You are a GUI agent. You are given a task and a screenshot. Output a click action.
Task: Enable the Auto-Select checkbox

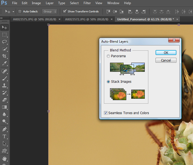point(20,12)
